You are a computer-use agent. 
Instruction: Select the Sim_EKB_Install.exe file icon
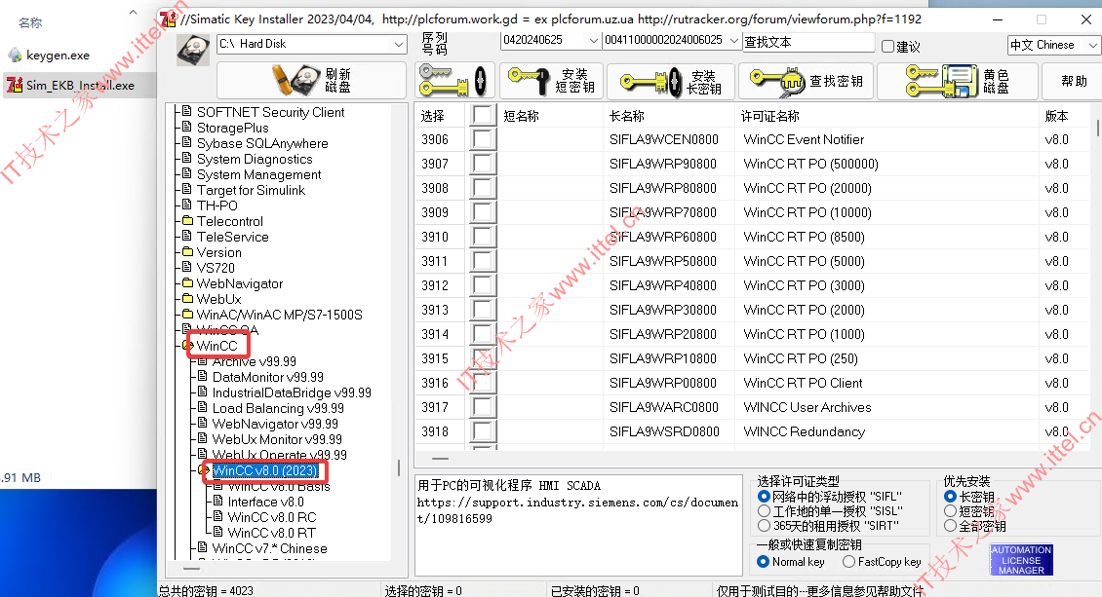(x=14, y=85)
